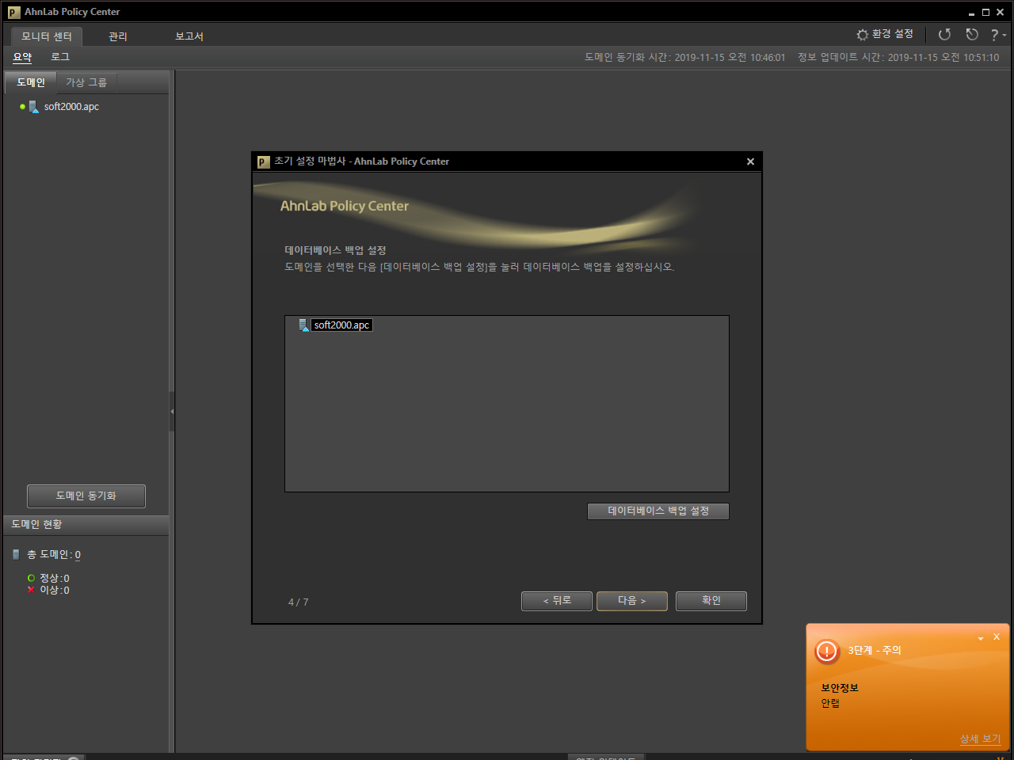Select soft2000.apc in wizard domain list
This screenshot has height=760, width=1014.
click(341, 325)
